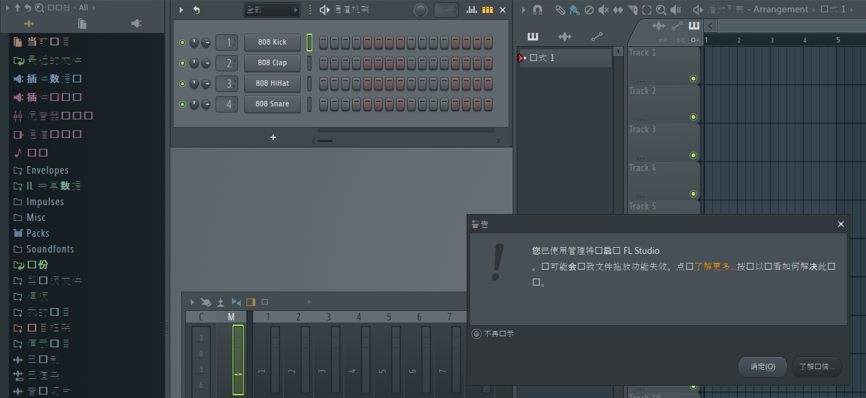Image resolution: width=866 pixels, height=398 pixels.
Task: Switch to browser plugin database tab
Action: 136,24
